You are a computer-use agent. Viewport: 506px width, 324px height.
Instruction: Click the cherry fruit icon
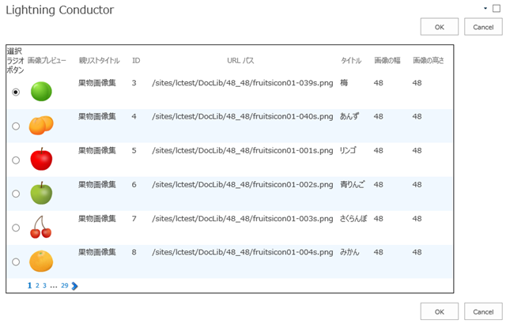[x=40, y=227]
